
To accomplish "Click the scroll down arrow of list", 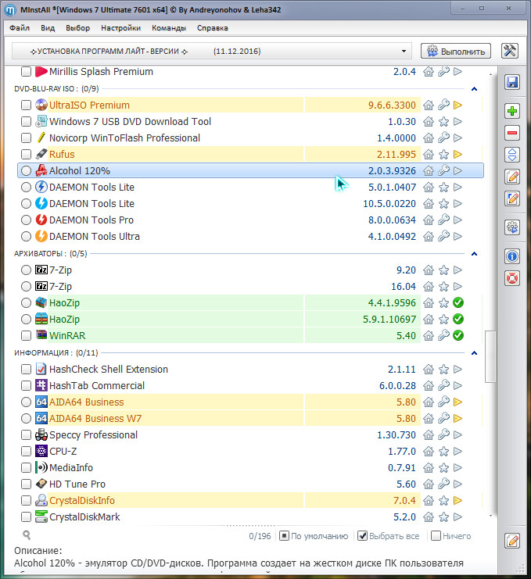I will (490, 516).
